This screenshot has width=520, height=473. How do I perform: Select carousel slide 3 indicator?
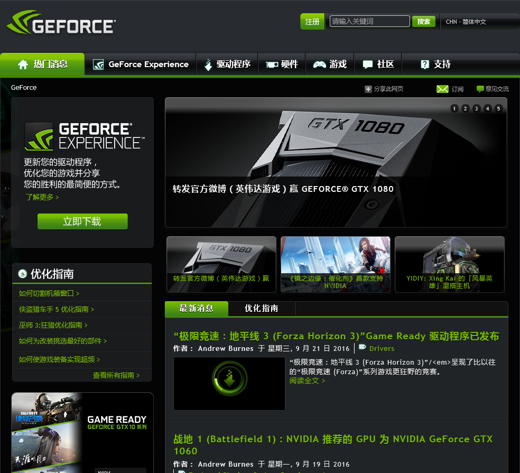tap(476, 108)
